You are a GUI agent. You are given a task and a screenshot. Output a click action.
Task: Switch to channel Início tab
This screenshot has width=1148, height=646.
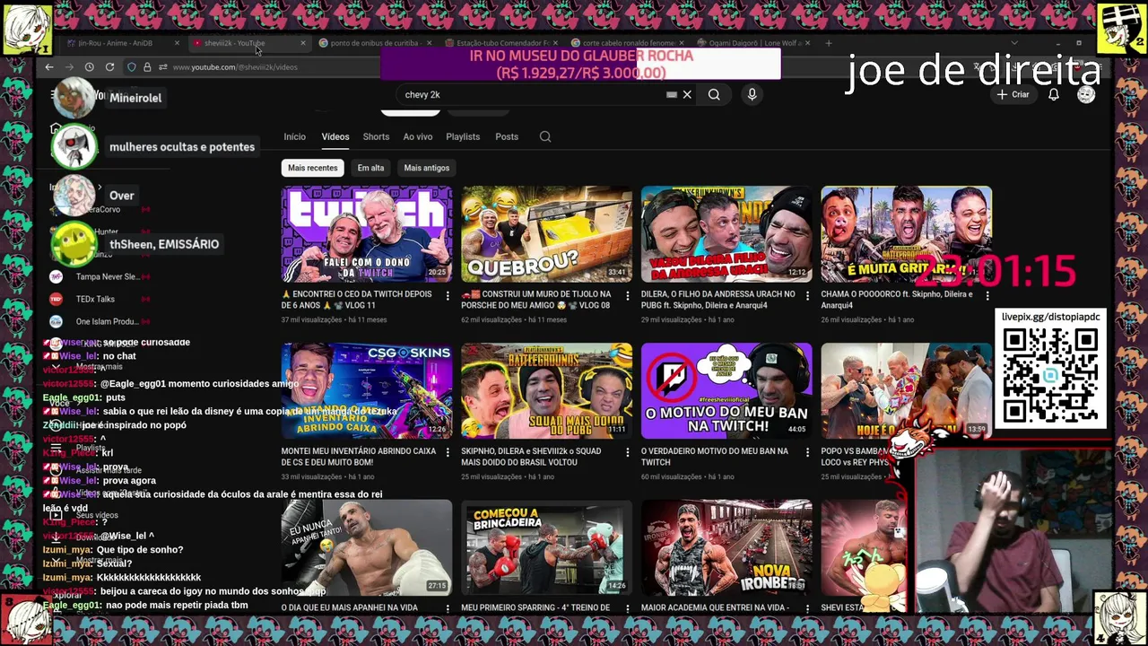coord(294,136)
